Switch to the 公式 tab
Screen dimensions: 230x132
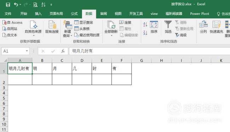tap(74, 14)
